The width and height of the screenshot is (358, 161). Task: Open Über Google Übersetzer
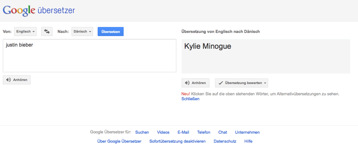(x=119, y=141)
